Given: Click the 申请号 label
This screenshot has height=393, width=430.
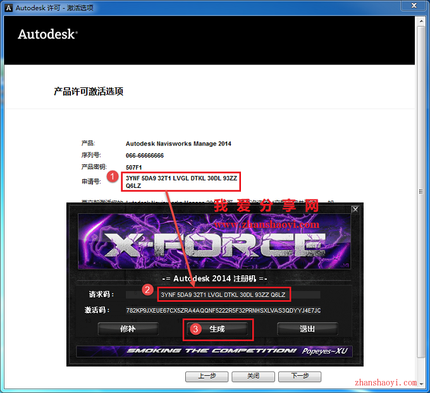Looking at the screenshot, I should click(91, 182).
